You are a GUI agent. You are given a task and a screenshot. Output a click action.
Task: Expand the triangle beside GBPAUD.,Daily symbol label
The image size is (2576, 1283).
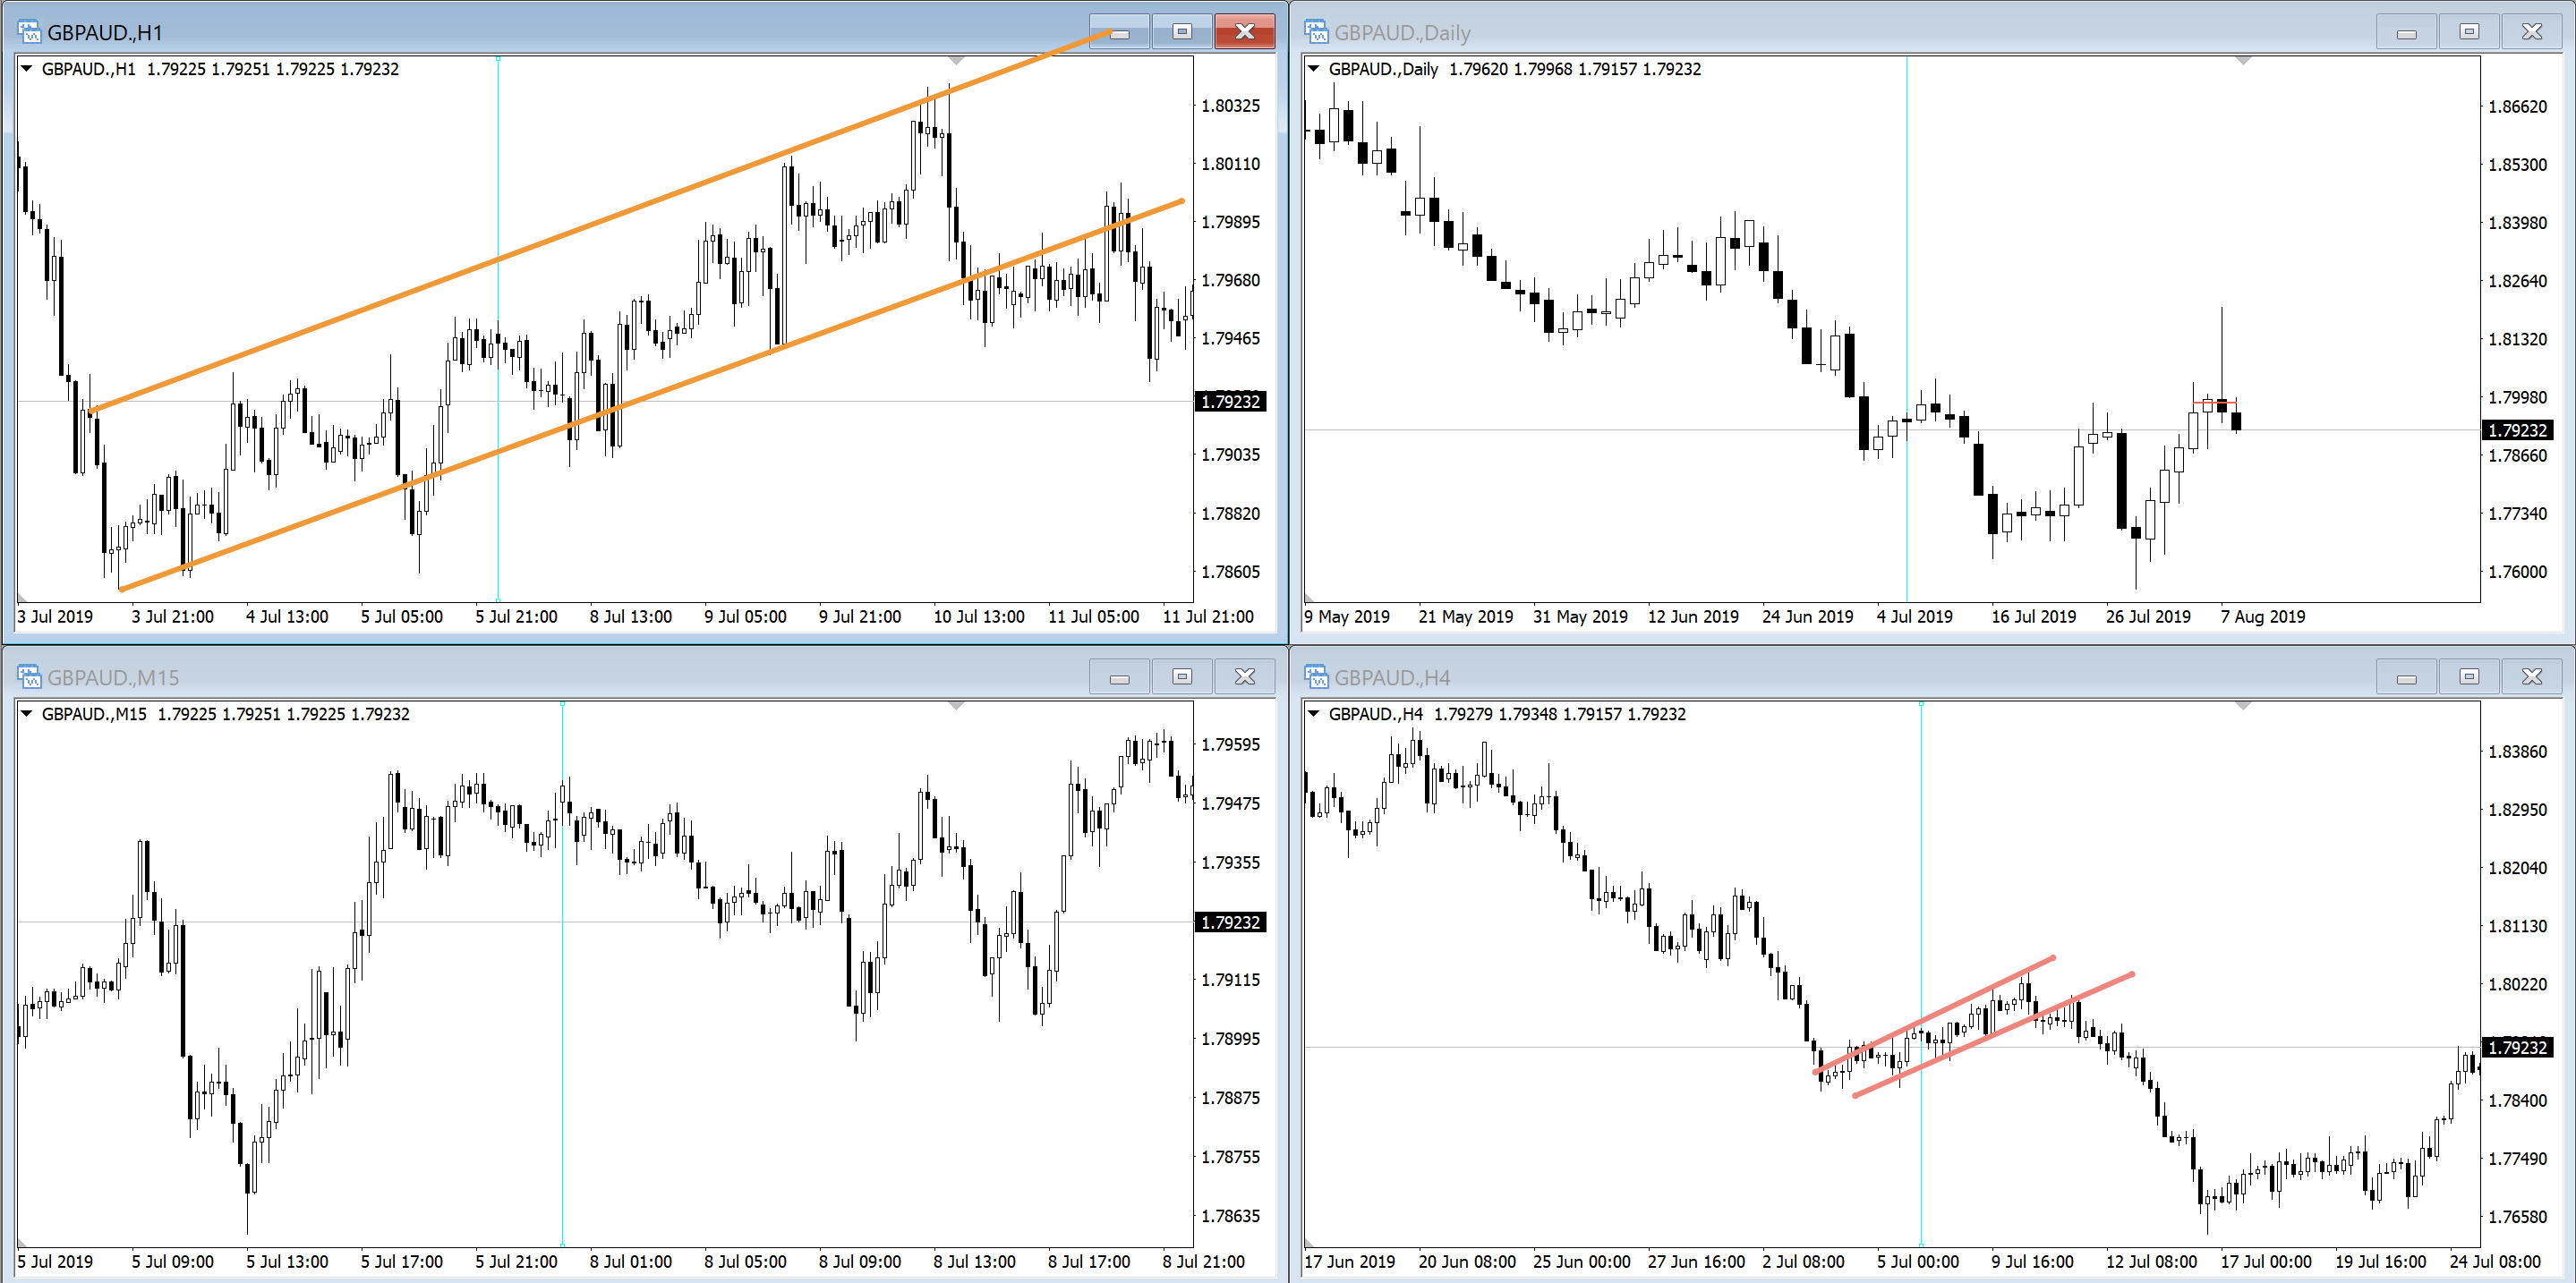1314,69
